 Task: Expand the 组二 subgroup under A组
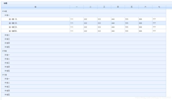(5, 35)
